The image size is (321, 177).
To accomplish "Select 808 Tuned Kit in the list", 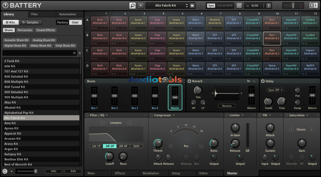I will [x=41, y=87].
